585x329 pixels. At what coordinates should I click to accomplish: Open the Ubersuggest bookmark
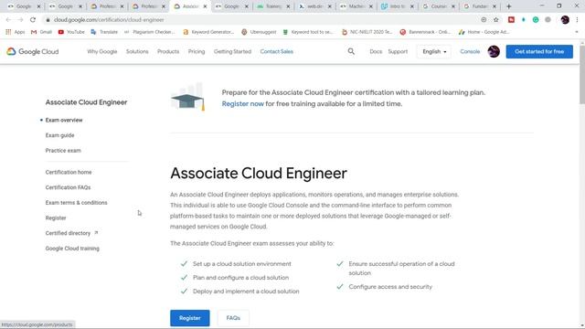259,32
